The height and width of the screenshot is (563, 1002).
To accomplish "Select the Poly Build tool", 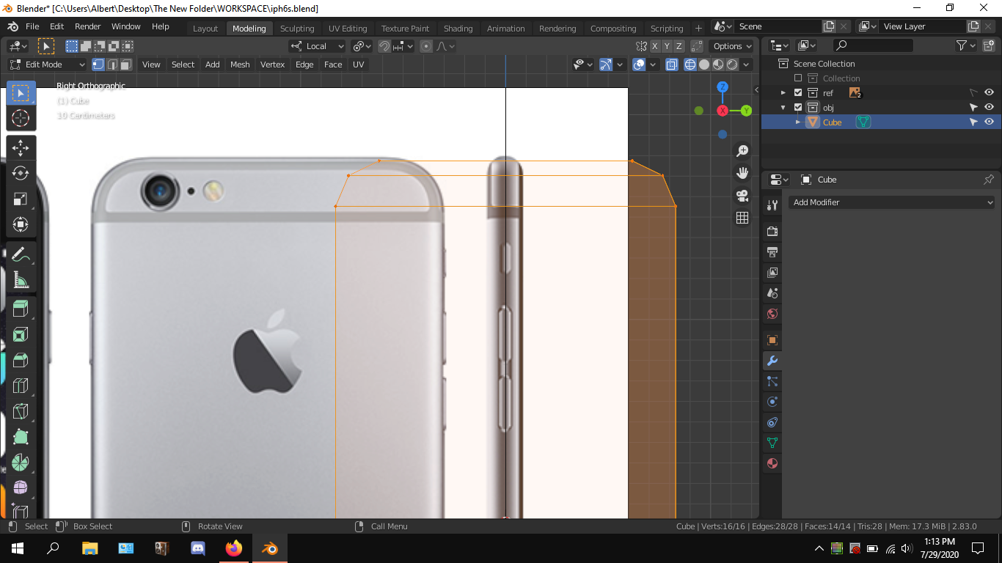I will click(21, 437).
